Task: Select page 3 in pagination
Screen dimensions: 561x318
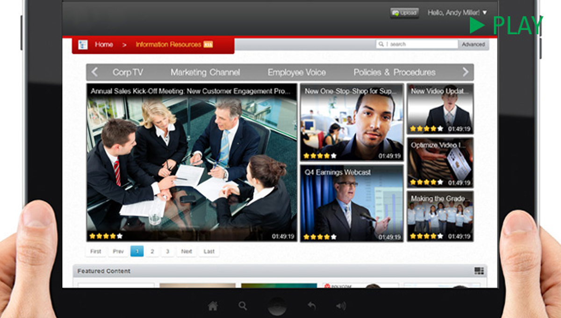Action: tap(167, 251)
